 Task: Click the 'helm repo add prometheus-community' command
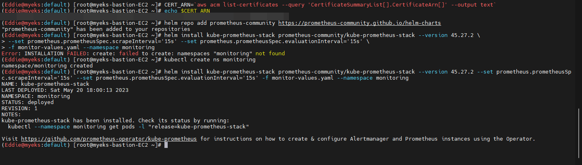pyautogui.click(x=220, y=23)
